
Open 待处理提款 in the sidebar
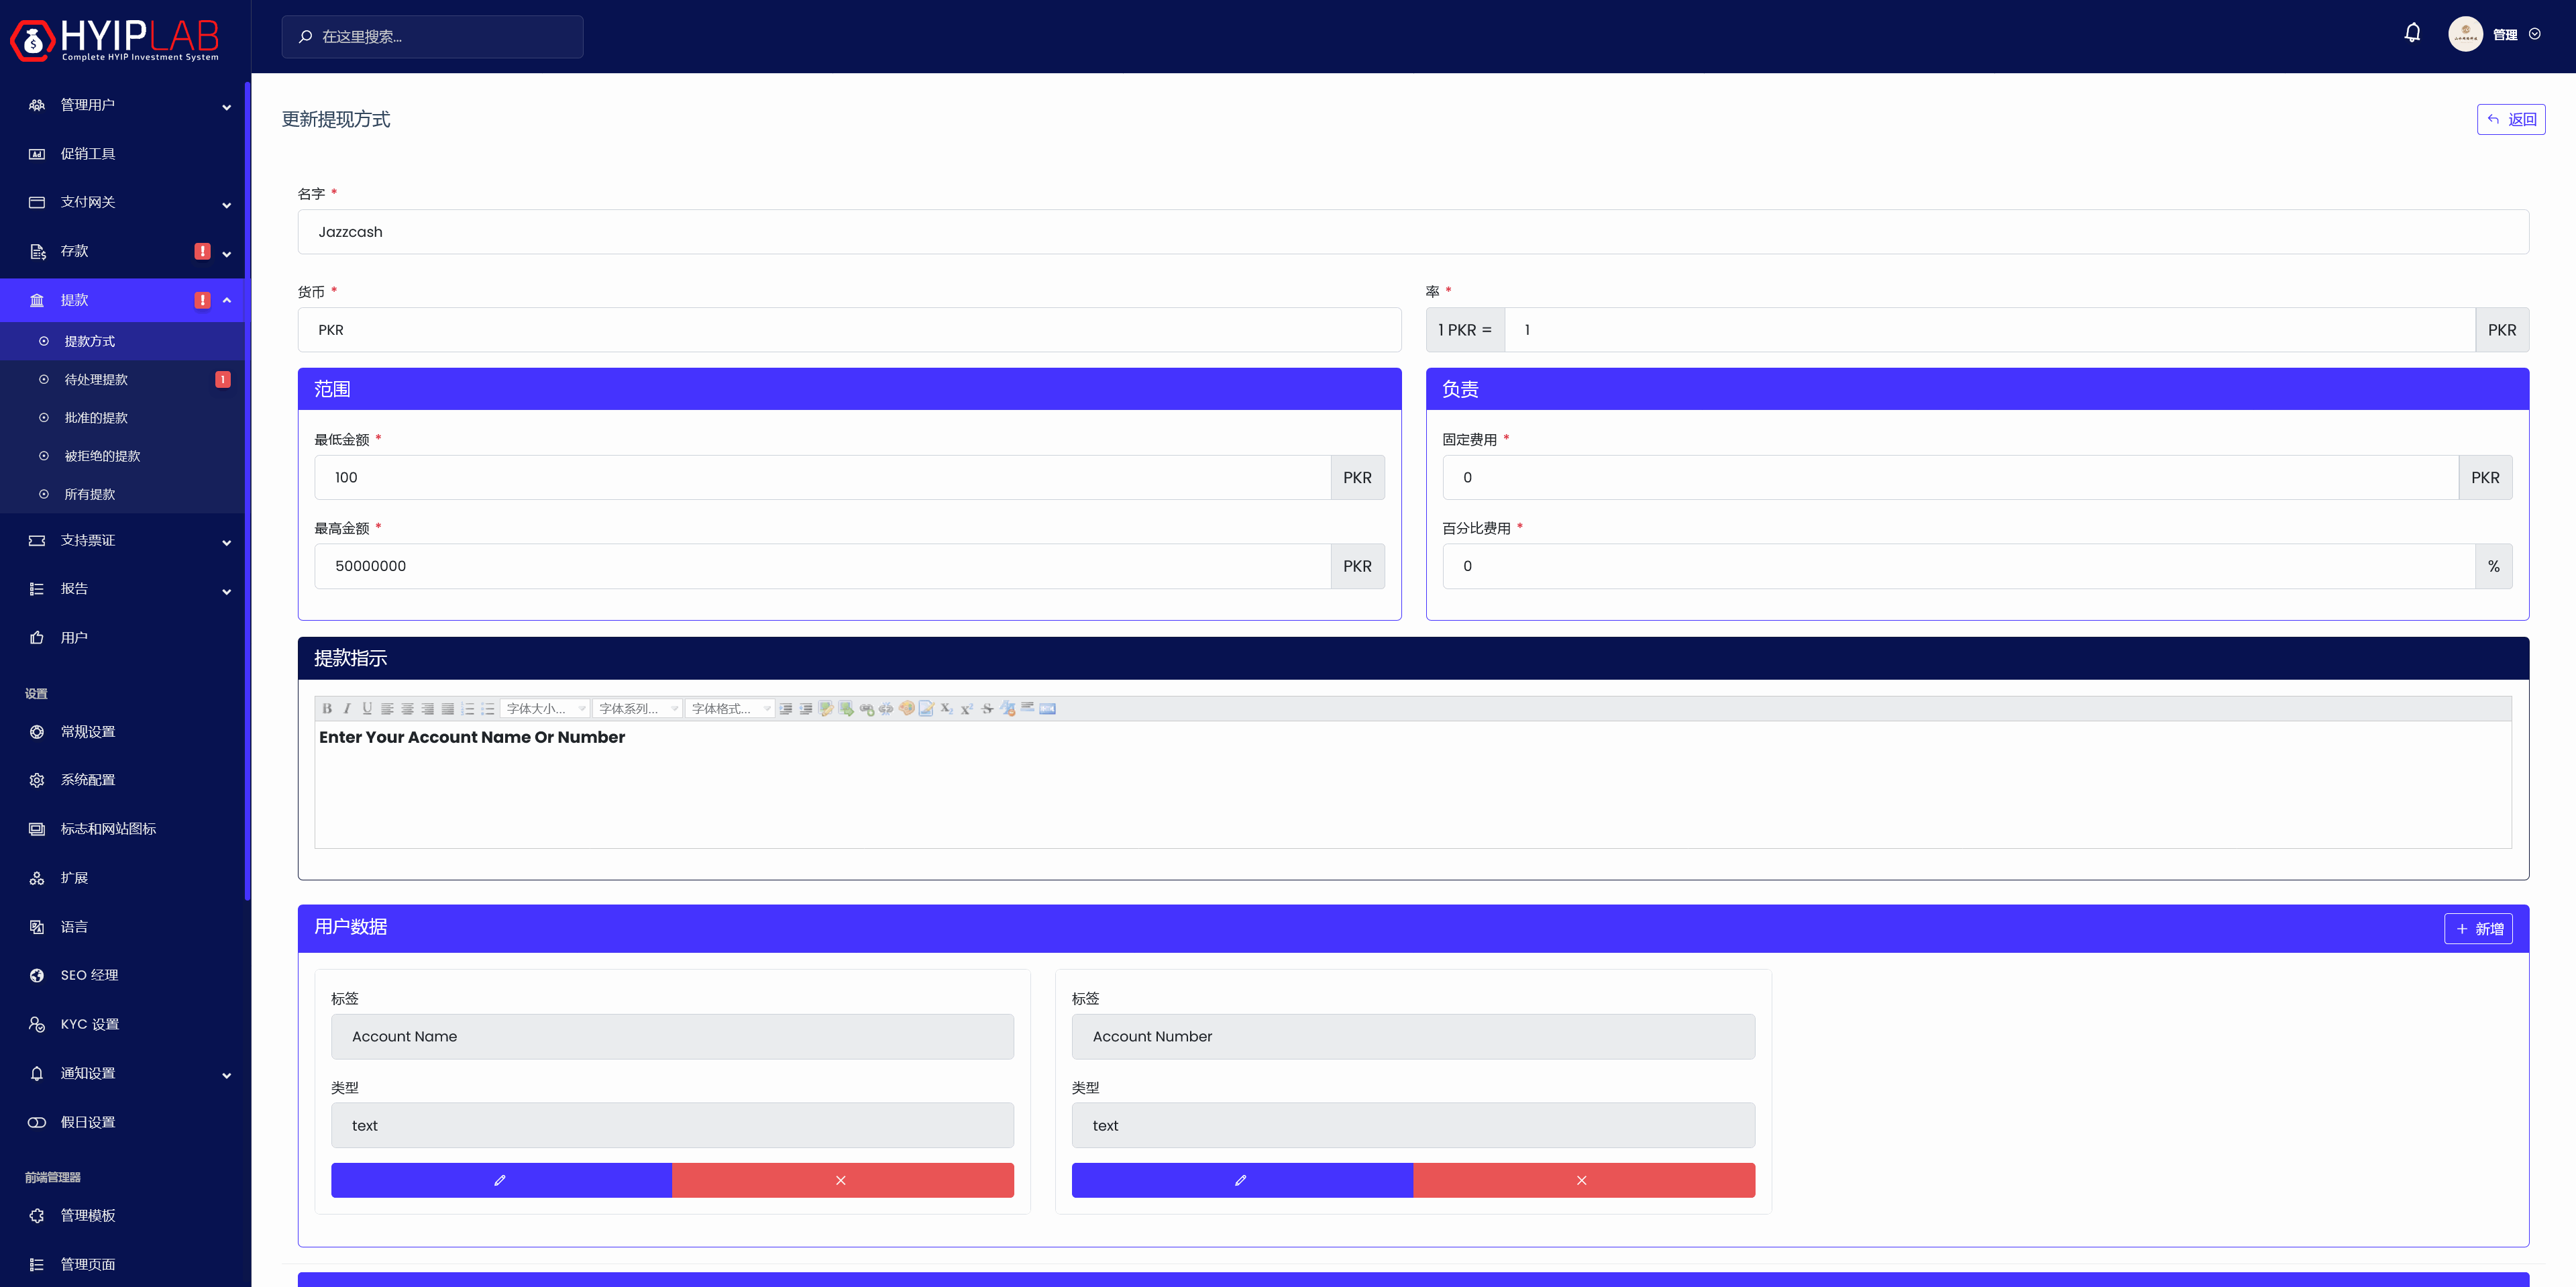[97, 380]
